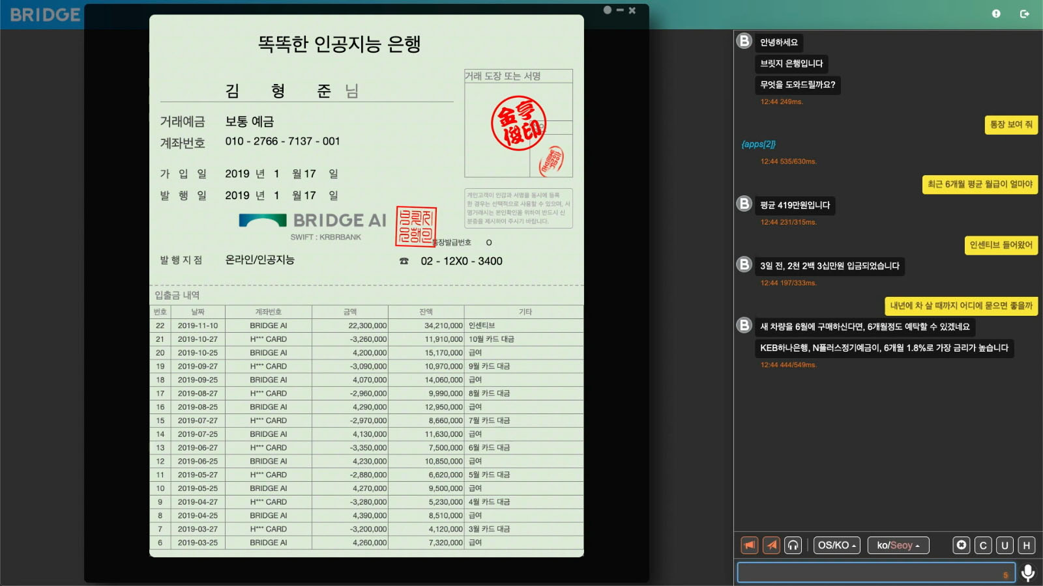Screen dimensions: 1043x586
Task: Click the megaphone icon in chat toolbar
Action: click(x=750, y=545)
